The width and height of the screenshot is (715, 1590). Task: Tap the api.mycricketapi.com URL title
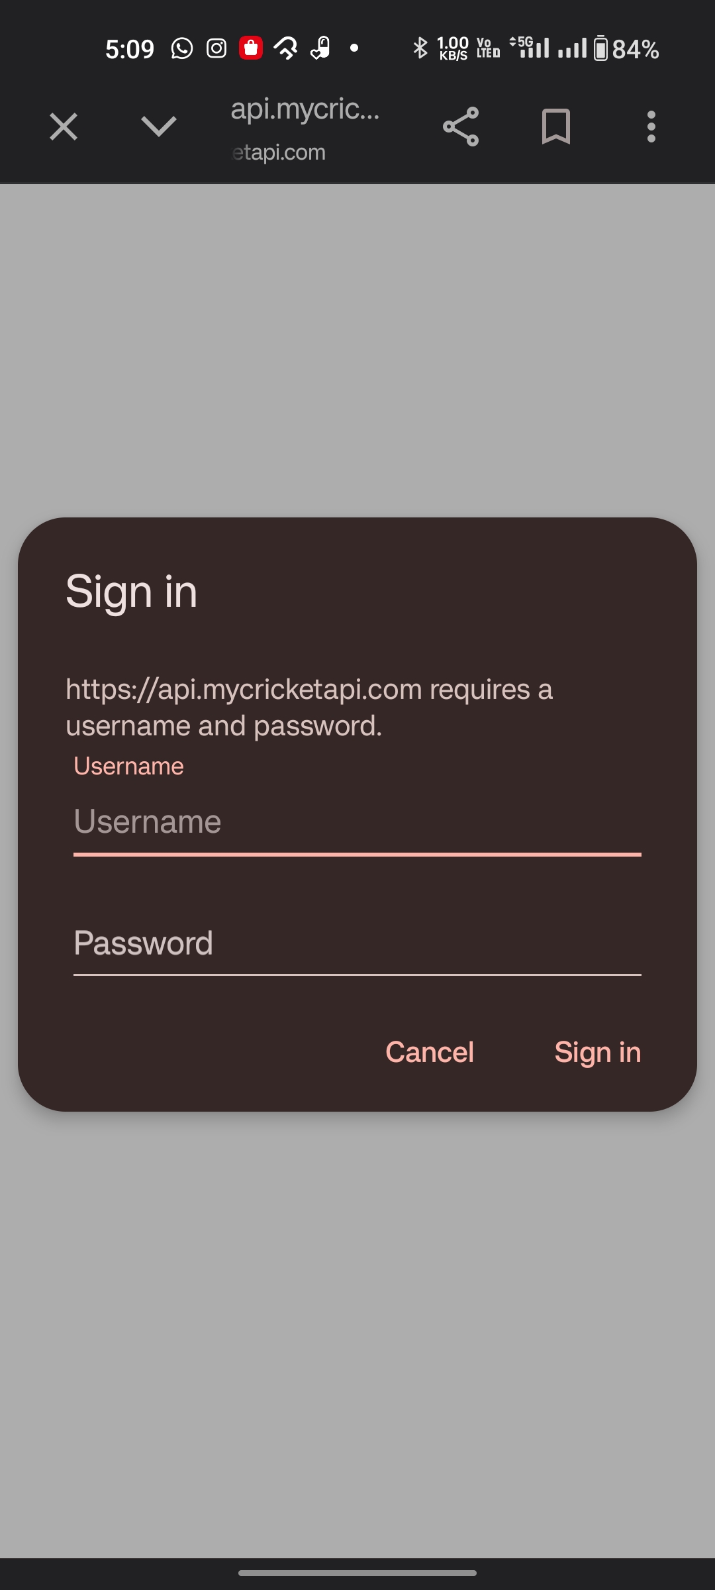305,109
